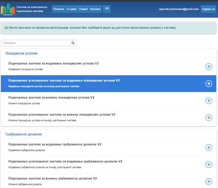
Task: Click arrow icon for измену грађевинске дозволе V2
Action: tap(209, 181)
